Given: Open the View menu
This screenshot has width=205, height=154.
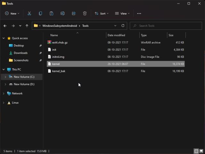Looking at the screenshot, I should pos(122,13).
